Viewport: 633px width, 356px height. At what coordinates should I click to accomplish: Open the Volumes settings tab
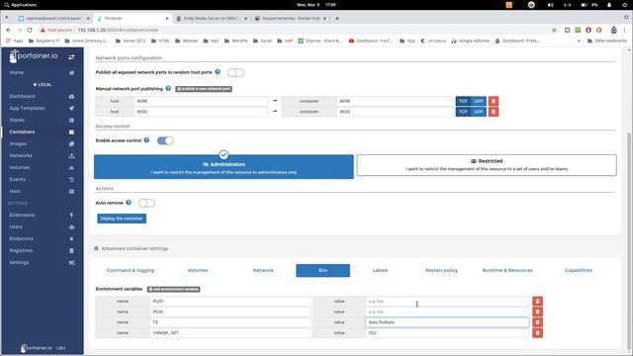click(x=198, y=270)
